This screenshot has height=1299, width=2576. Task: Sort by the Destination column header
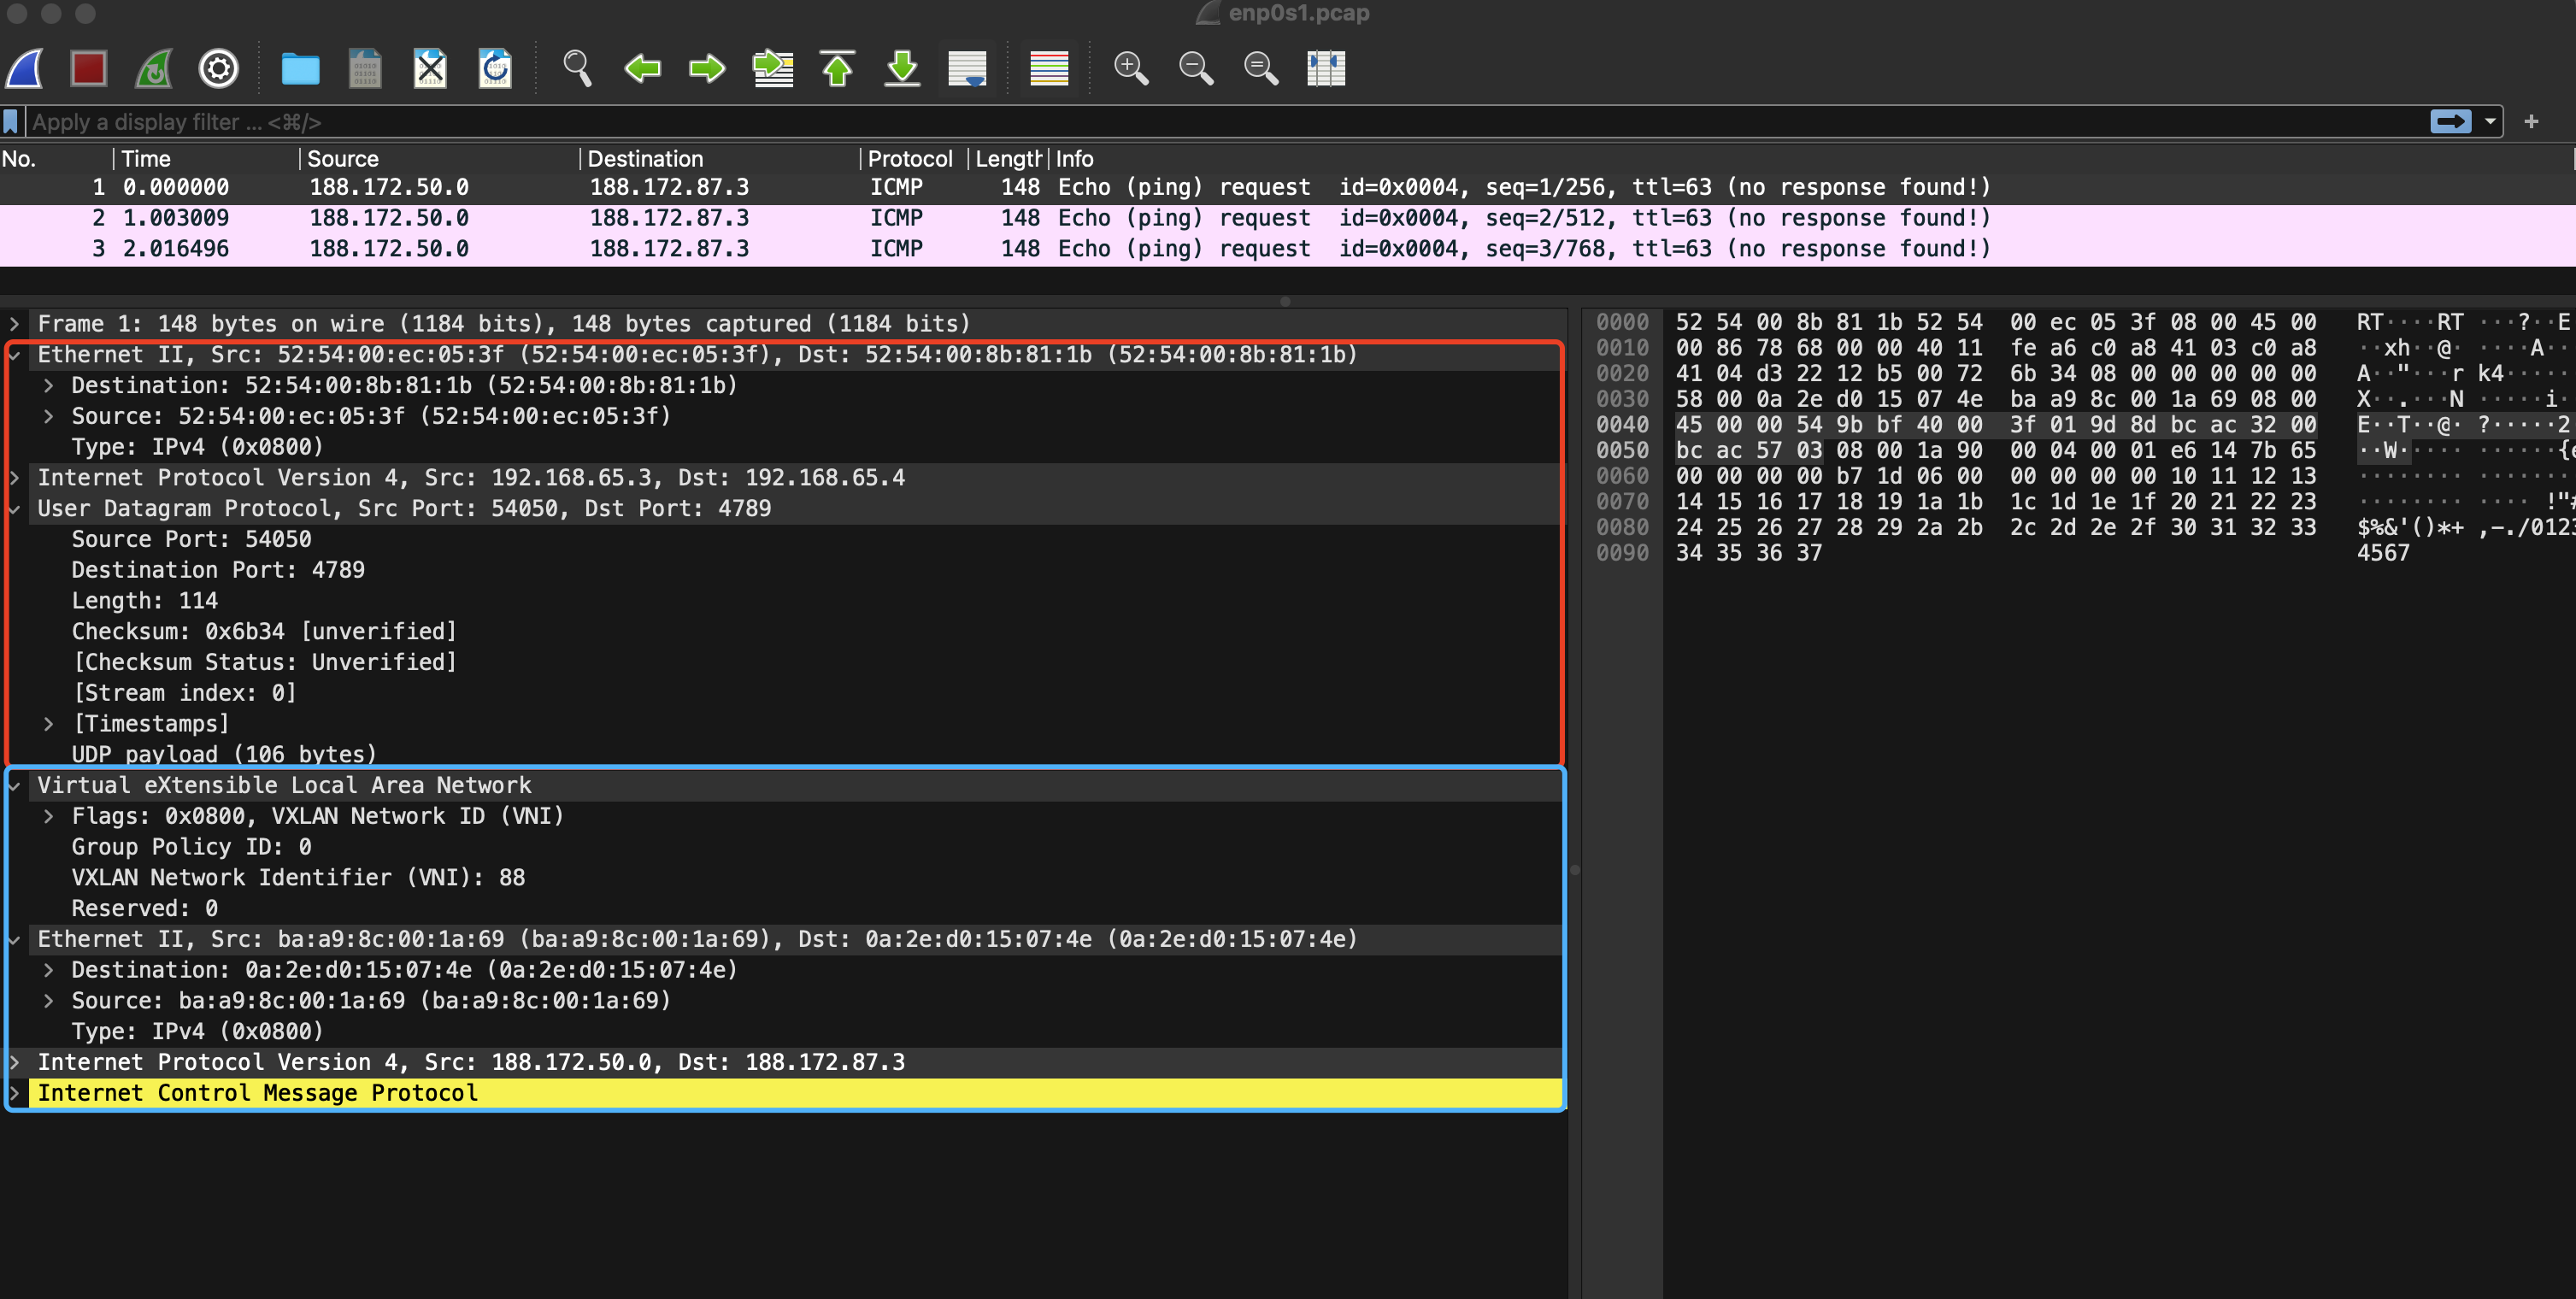click(719, 159)
